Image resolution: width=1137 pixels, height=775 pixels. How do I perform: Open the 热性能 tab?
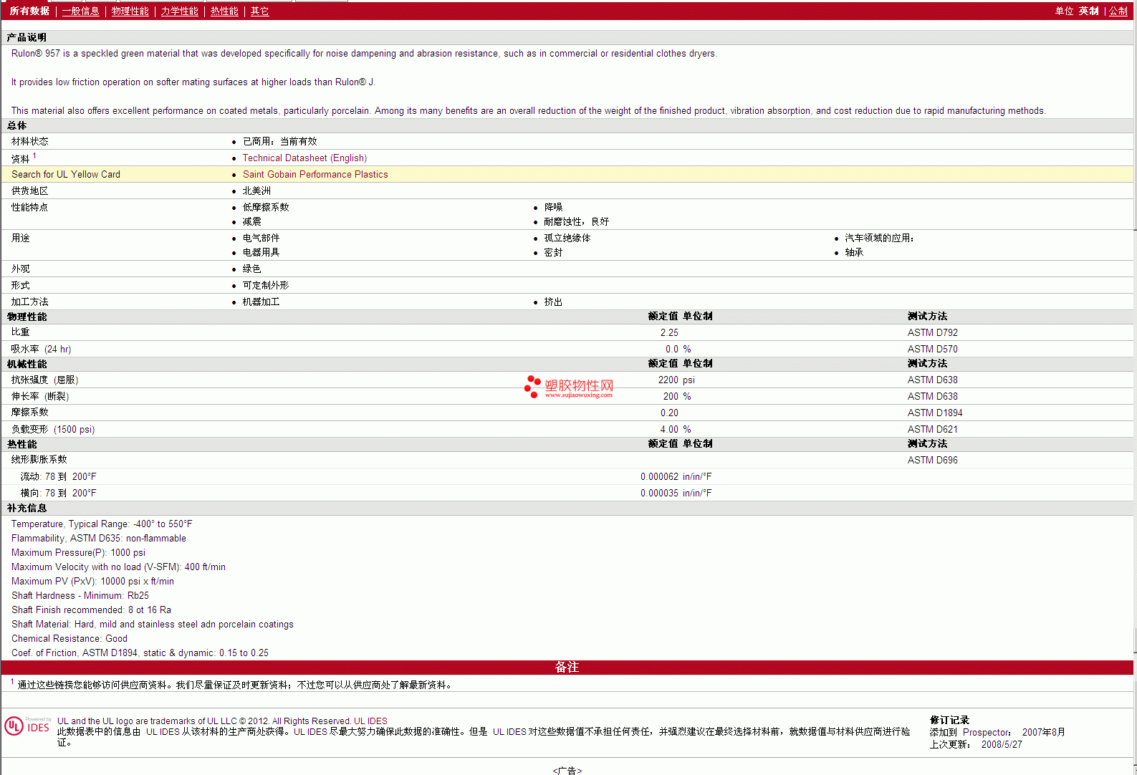[224, 11]
